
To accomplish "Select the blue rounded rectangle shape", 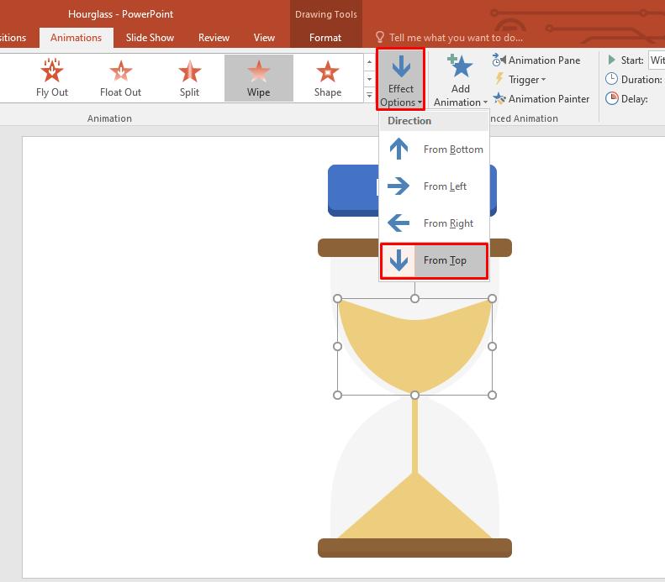I will pyautogui.click(x=353, y=190).
